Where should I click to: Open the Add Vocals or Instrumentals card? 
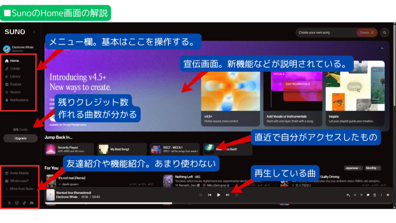pos(293,99)
